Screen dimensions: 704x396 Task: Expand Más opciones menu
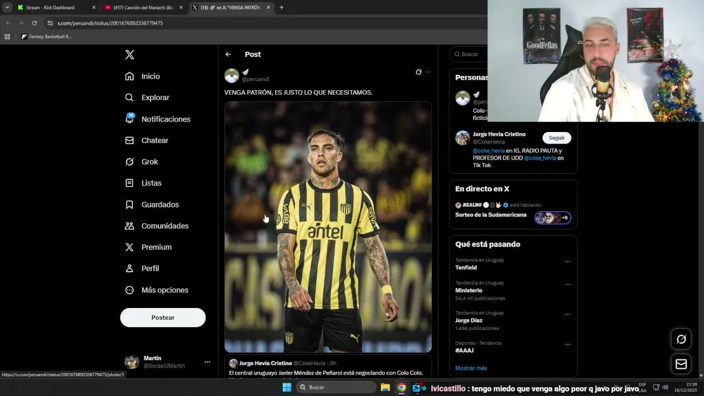coord(157,290)
